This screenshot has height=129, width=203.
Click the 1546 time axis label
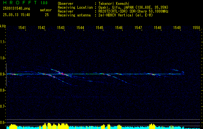click(x=119, y=27)
